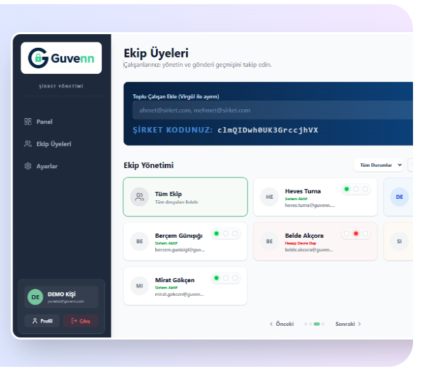Click the DE avatar beside DEMO KİŞİ

pyautogui.click(x=35, y=296)
